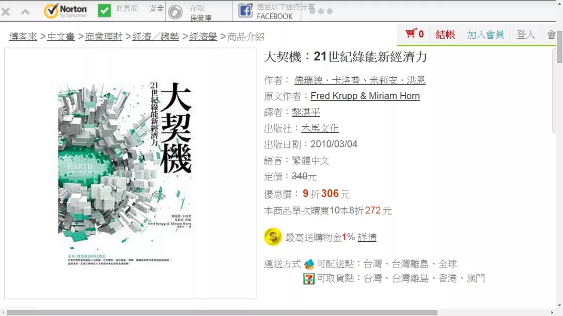
Task: Open the 詳情 details link
Action: (367, 237)
